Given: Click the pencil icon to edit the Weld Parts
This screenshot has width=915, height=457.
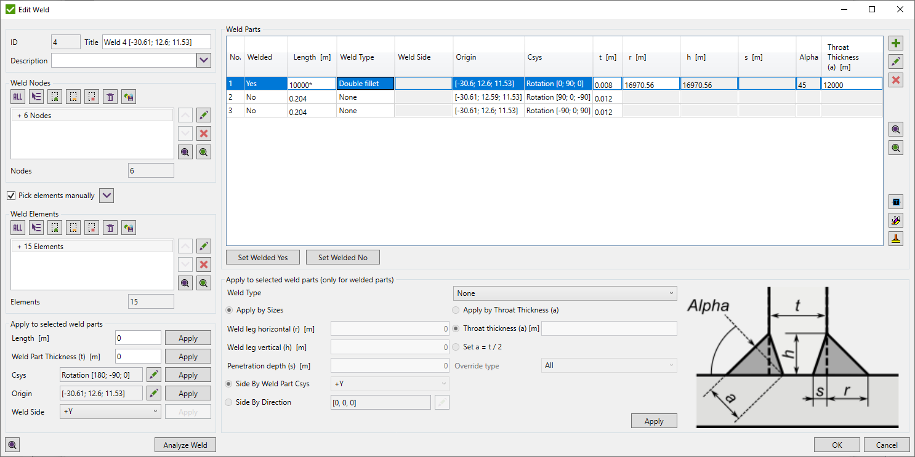Looking at the screenshot, I should [x=896, y=61].
